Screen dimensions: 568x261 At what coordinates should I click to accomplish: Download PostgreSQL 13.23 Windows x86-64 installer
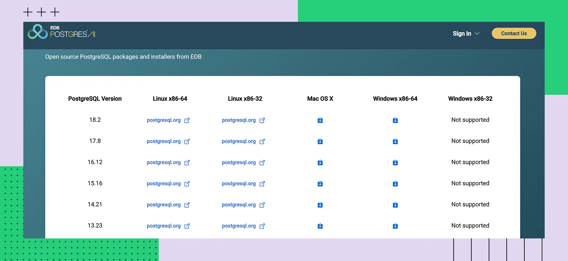click(x=395, y=226)
